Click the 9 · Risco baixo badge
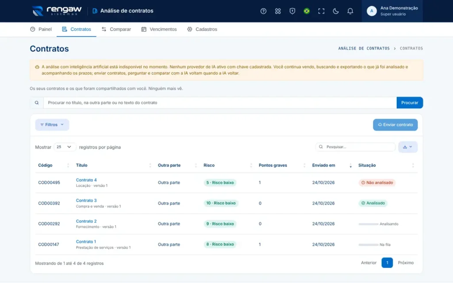Viewport: 453px width, 283px height. tap(220, 224)
